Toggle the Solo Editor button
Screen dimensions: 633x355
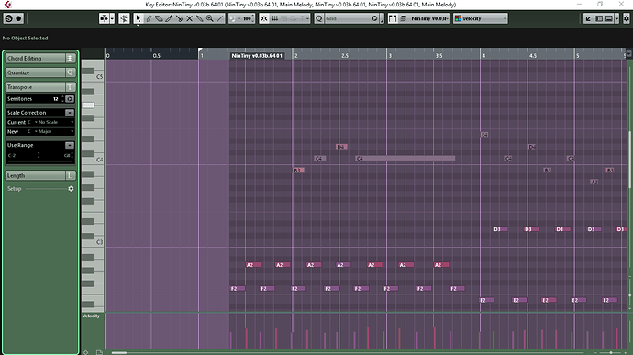8,18
